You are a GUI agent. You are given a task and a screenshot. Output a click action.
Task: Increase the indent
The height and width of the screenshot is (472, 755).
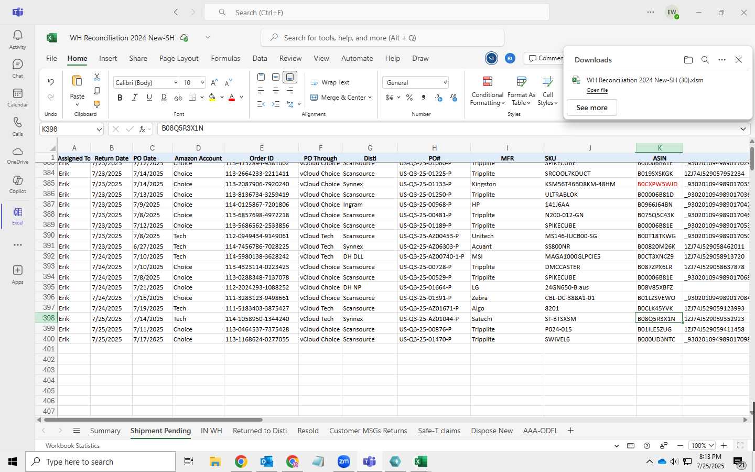tap(276, 104)
